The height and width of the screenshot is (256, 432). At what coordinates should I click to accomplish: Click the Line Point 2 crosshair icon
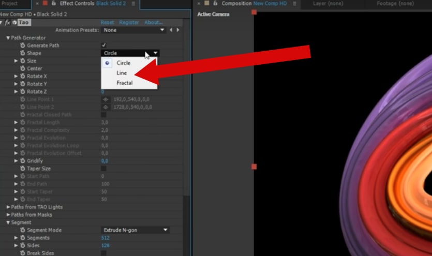[106, 107]
